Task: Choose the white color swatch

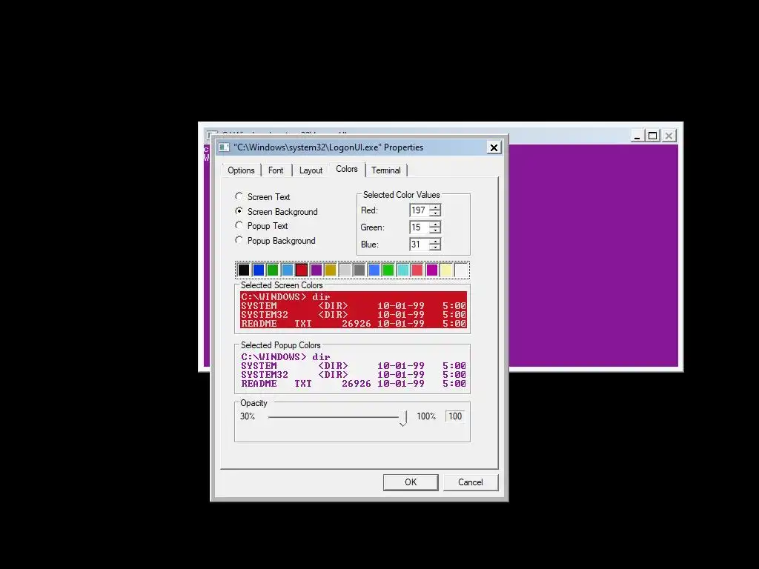Action: pos(461,270)
